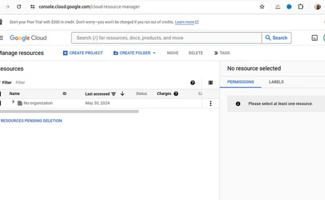Click the Please select at least one resource message
The image size is (325, 200).
(280, 103)
